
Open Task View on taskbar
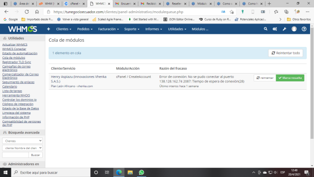click(107, 173)
